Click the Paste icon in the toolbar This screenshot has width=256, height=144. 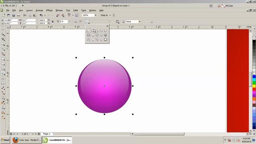[x=35, y=15]
